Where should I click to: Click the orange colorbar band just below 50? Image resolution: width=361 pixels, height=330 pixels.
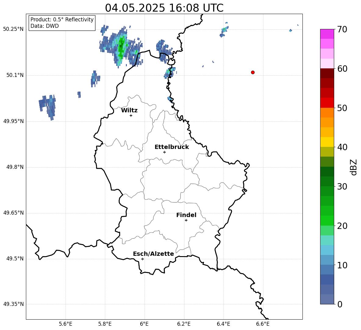click(327, 113)
